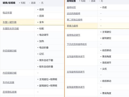This screenshot has width=129, height=97.
Task: Click the 锁车自动折叠 value
Action: [x=46, y=67]
